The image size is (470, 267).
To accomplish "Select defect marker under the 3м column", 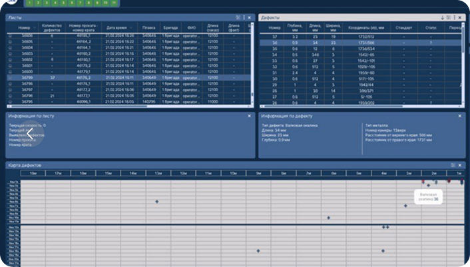I will tap(405, 206).
